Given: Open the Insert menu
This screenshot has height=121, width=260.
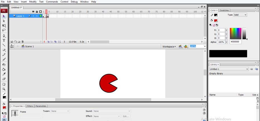Looking at the screenshot, I should coord(24,2).
